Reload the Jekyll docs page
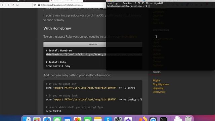Viewport: 215px width, 121px height. pos(13,5)
